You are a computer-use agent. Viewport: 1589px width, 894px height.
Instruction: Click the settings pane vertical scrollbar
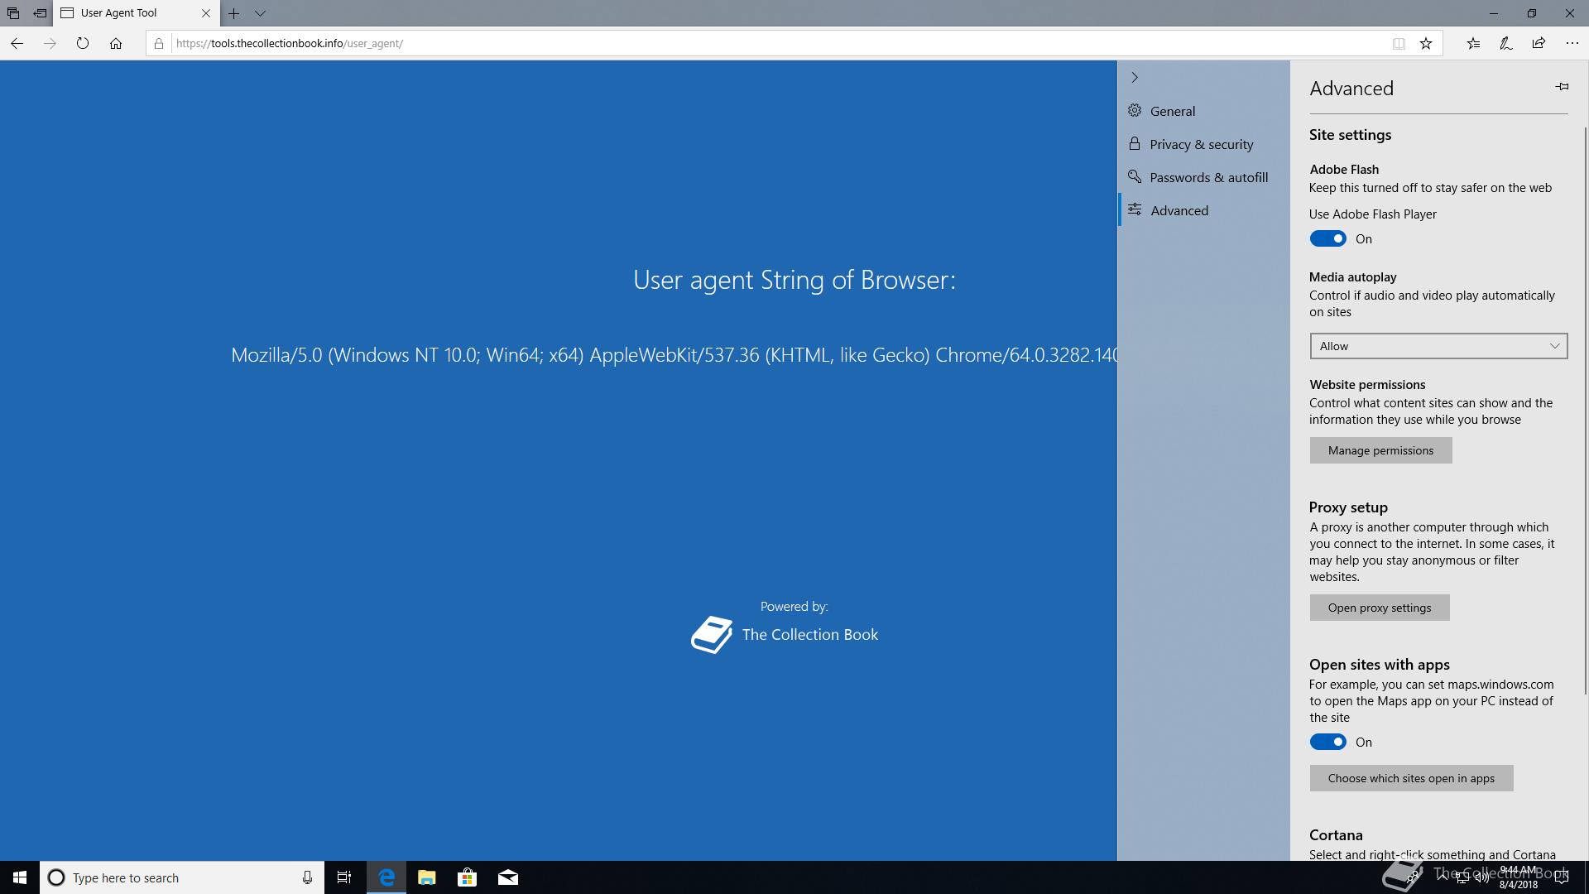1586,410
